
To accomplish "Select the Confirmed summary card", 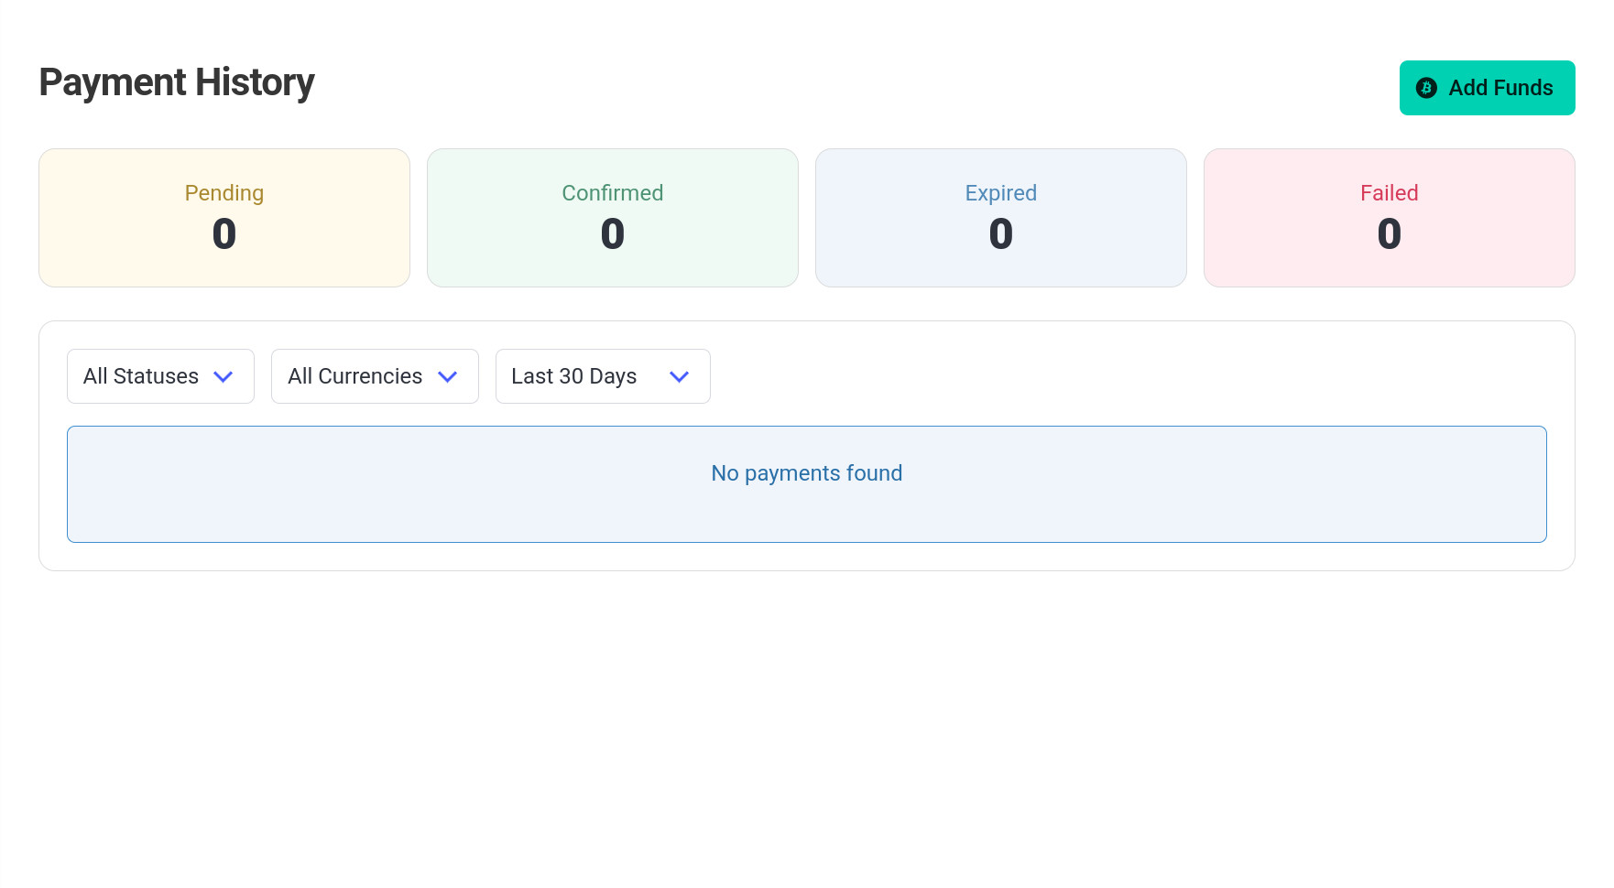I will click(612, 217).
